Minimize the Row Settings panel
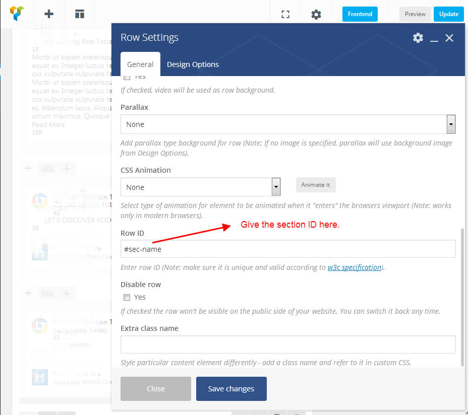Screen dimensions: 468x415 coord(434,41)
